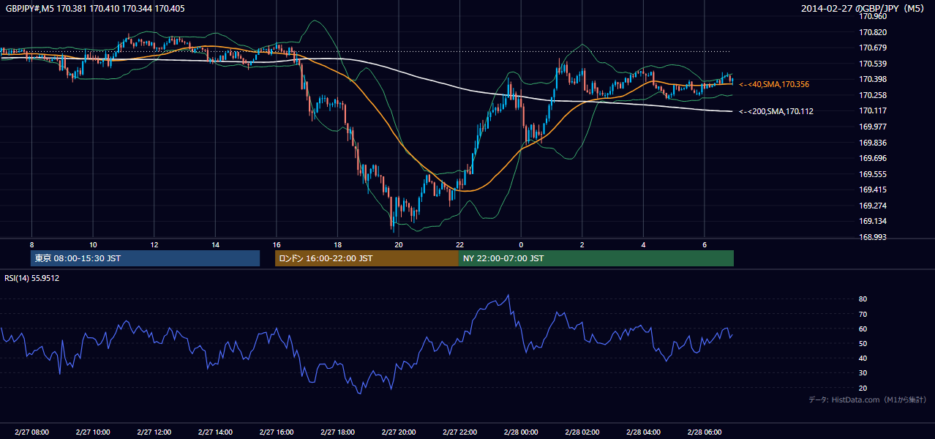The image size is (935, 439).
Task: Click price axis label 169.977
Action: [872, 127]
